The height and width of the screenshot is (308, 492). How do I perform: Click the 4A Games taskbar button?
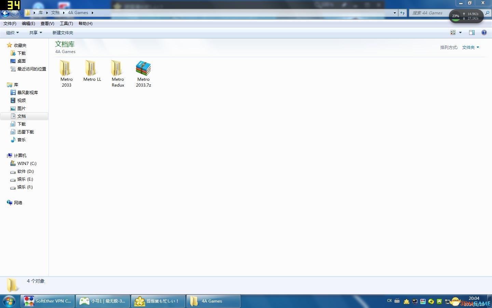(x=214, y=301)
